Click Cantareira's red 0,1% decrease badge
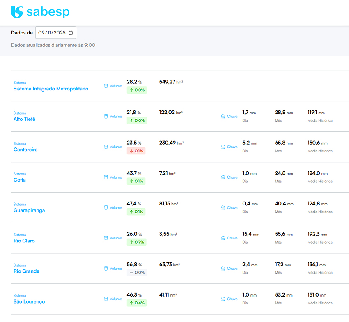Viewport: 349px width, 322px height. (136, 151)
